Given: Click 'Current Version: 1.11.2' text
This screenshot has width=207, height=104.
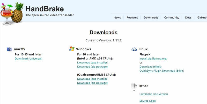Looking at the screenshot, I should [x=103, y=40].
